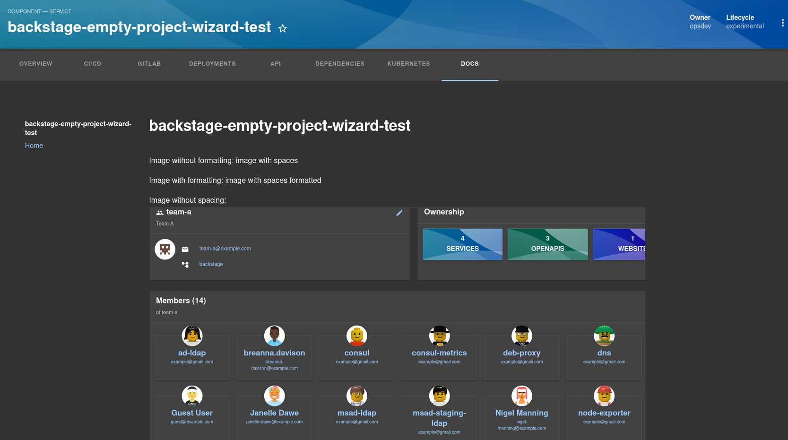Follow the backstage link on the team card

click(x=211, y=264)
